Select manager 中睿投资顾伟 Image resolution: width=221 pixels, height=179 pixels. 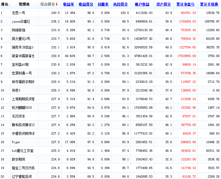click(23, 133)
